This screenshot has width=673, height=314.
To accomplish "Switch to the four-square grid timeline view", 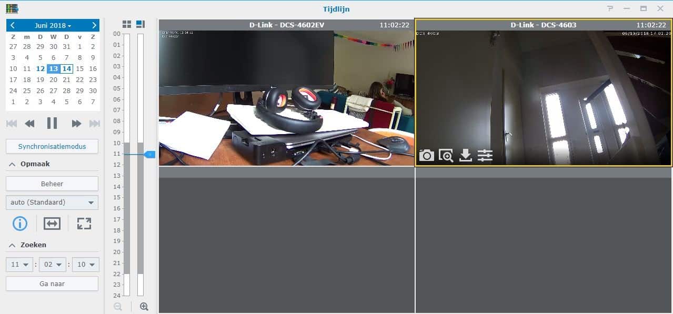I will (x=127, y=24).
